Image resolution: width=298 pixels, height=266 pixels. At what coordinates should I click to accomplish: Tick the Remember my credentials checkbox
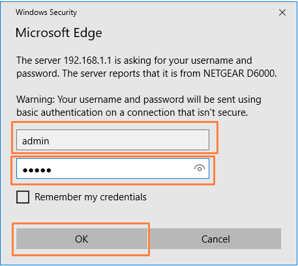pyautogui.click(x=23, y=197)
